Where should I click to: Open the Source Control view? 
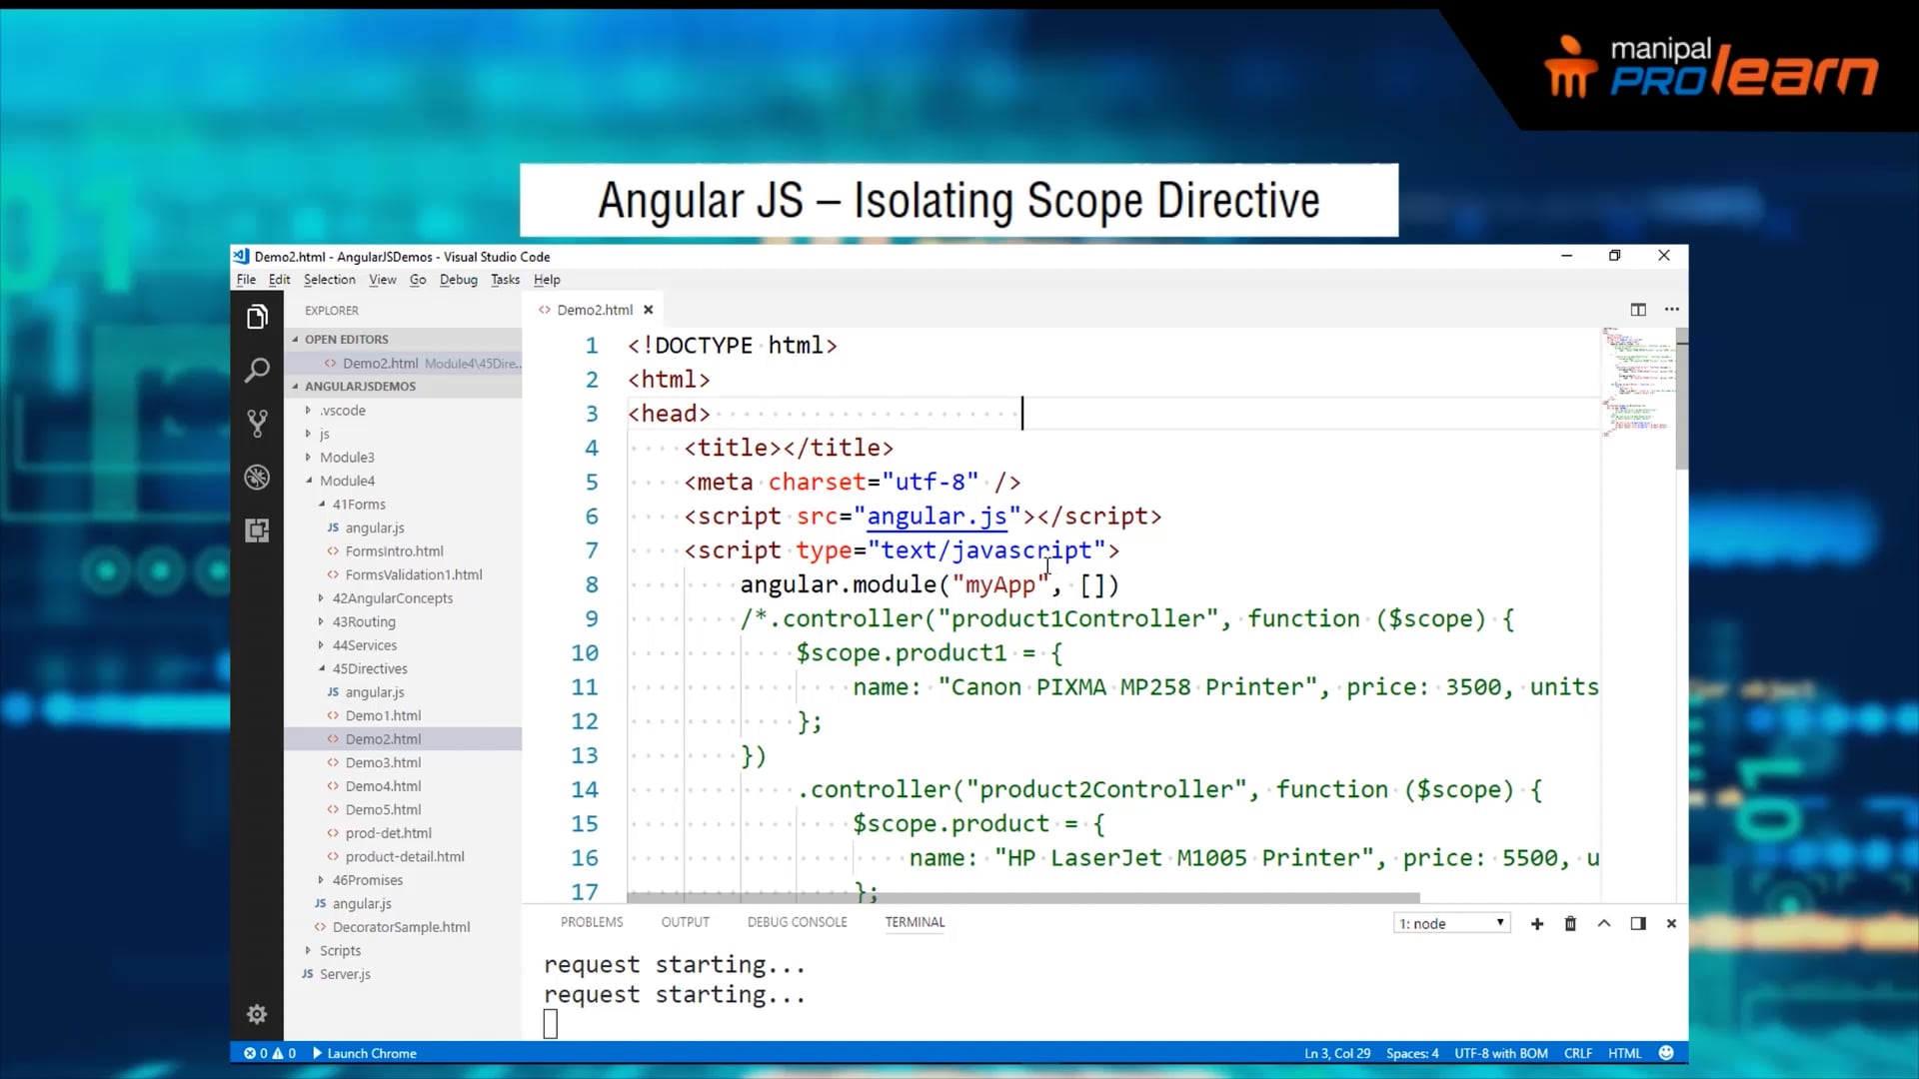(257, 424)
